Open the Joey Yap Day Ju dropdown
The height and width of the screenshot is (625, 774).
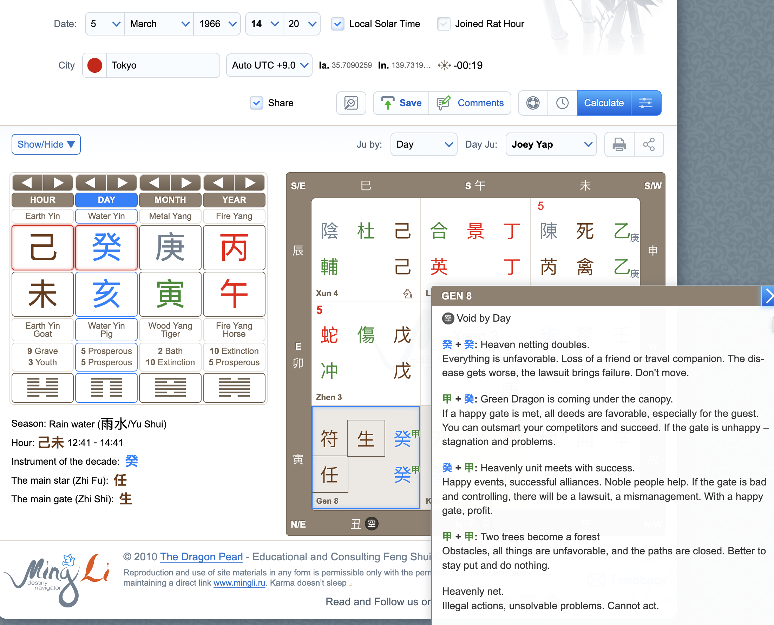(551, 144)
